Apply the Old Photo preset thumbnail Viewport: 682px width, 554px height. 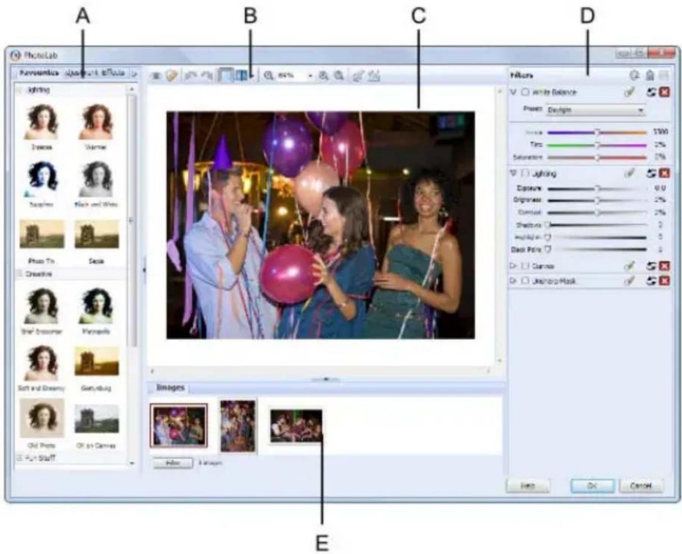click(42, 419)
